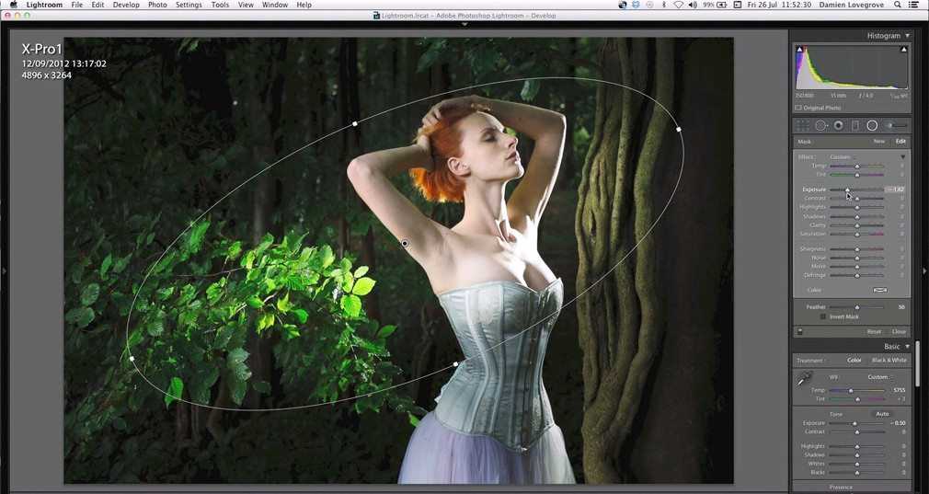Close the radial filter panel

click(x=899, y=332)
